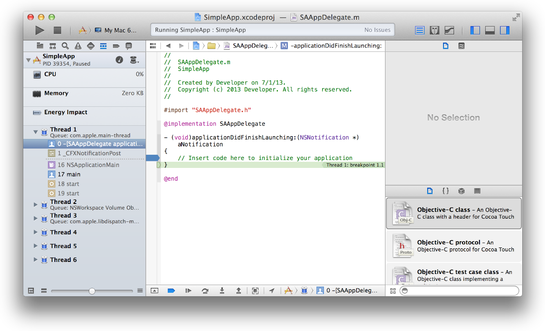Click the Run button in the toolbar
Viewport: 545px width, 331px height.
coord(40,30)
